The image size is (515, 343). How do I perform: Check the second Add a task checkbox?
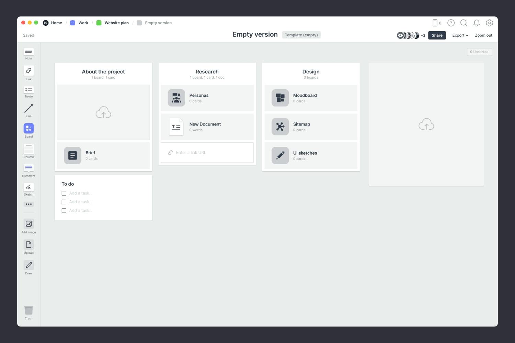(x=64, y=202)
